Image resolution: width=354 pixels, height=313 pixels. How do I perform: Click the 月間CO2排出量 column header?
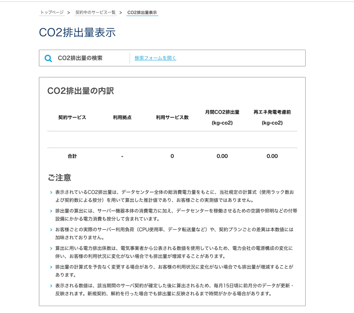pos(222,117)
